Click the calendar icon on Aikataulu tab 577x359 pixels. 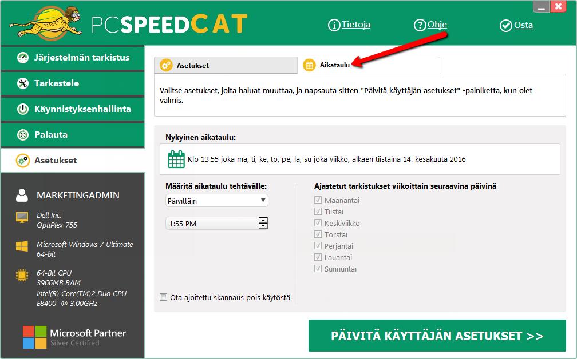click(309, 65)
